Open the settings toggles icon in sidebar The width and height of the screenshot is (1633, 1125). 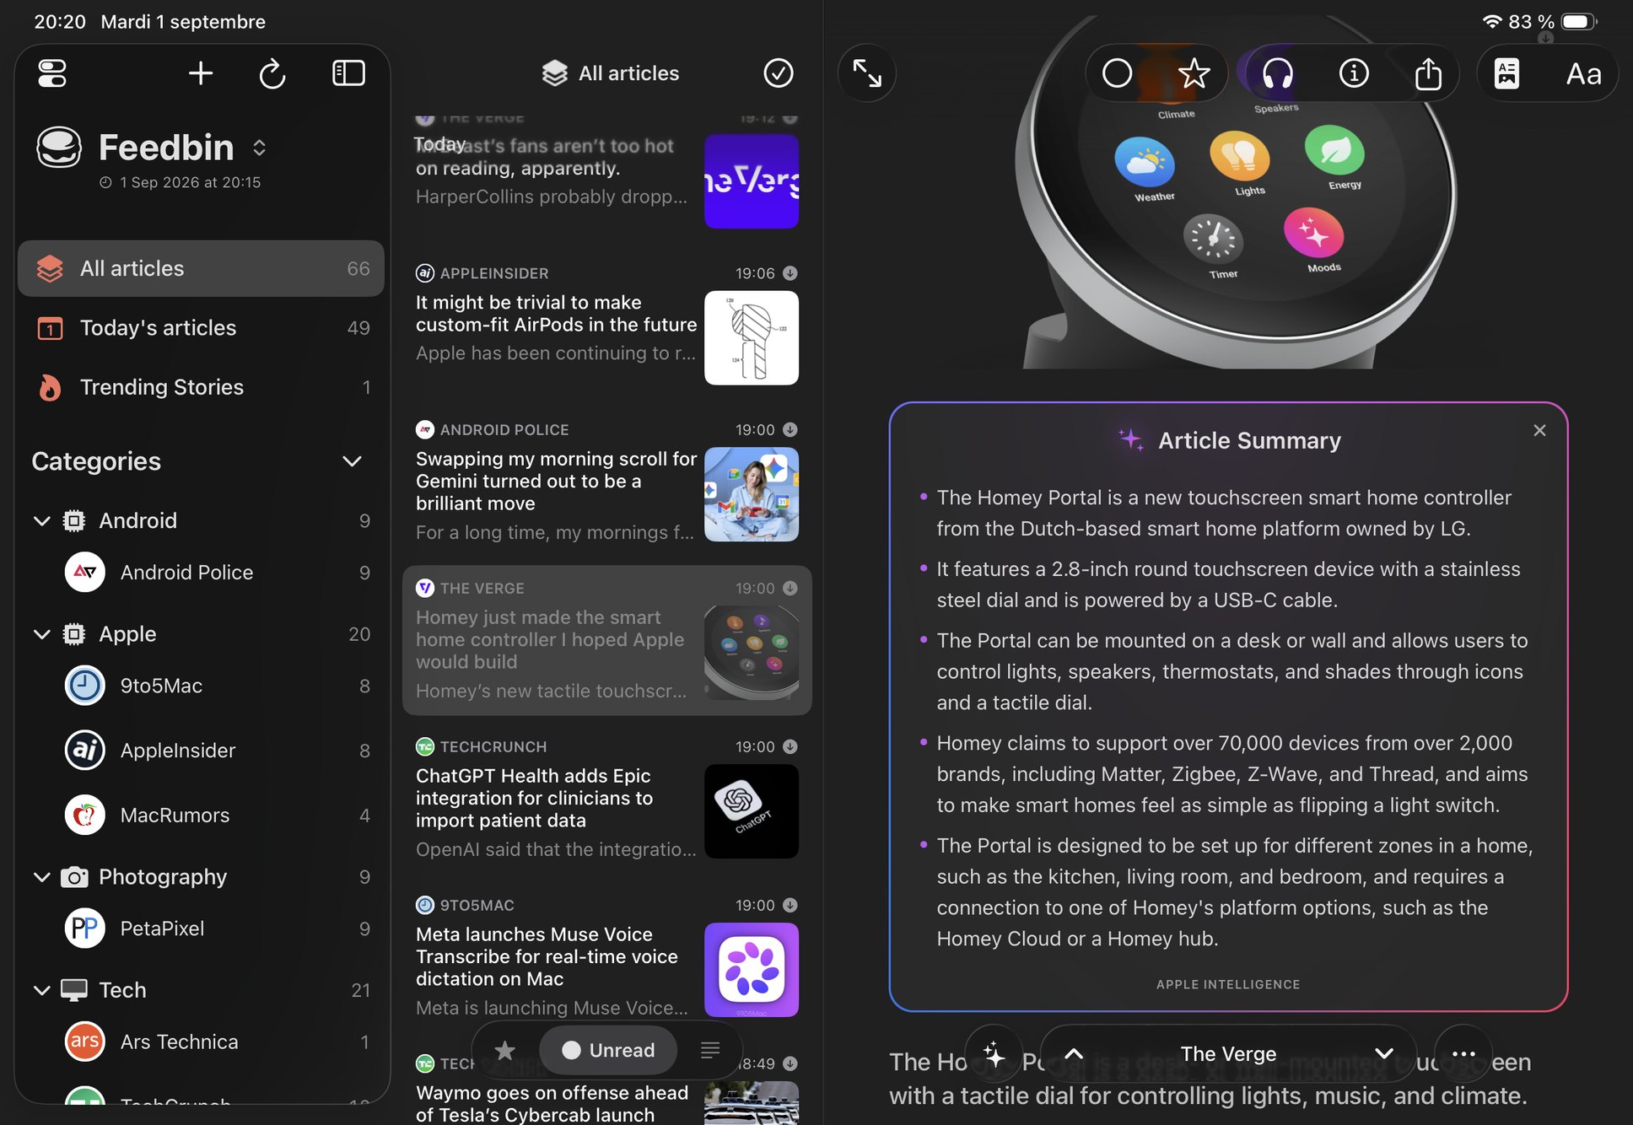52,73
